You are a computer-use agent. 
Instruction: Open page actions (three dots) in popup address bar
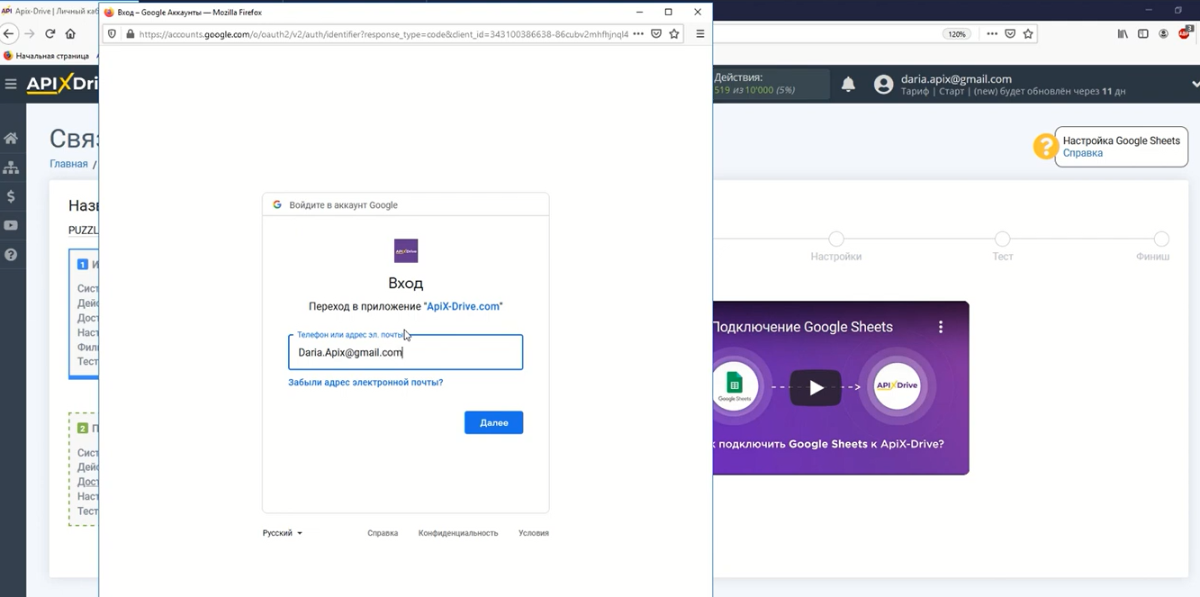tap(638, 34)
